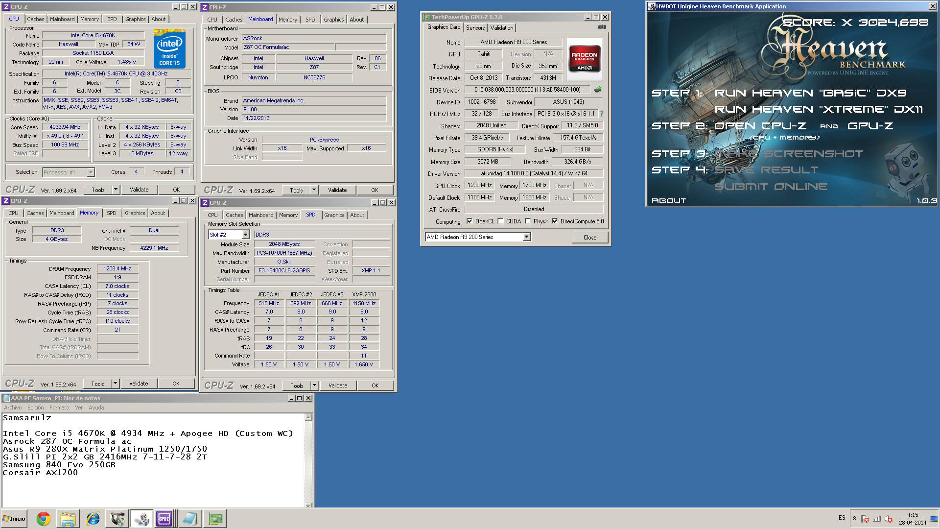The width and height of the screenshot is (940, 529).
Task: Click the HWBOT Heaven title bar icon
Action: pos(652,6)
